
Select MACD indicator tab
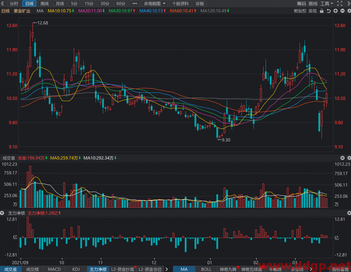point(54,269)
